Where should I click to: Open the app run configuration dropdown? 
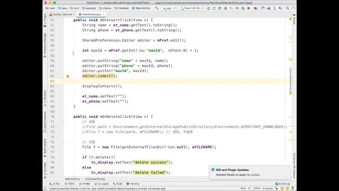click(x=169, y=8)
